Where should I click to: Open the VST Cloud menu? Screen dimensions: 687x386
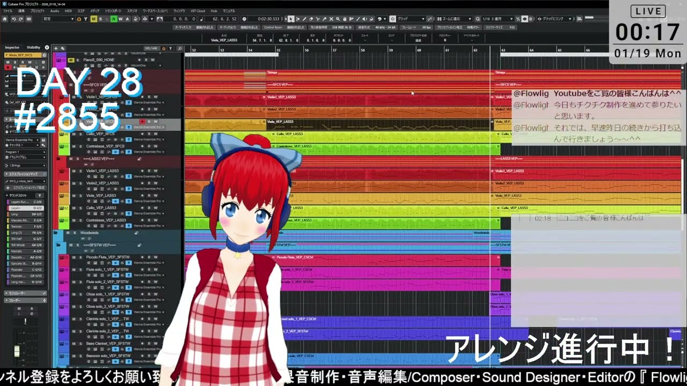[x=198, y=11]
